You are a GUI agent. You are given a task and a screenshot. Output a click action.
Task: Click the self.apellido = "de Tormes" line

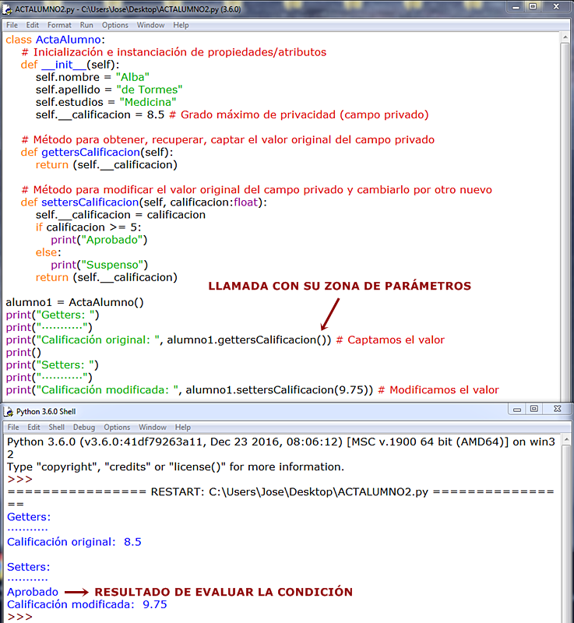point(109,90)
